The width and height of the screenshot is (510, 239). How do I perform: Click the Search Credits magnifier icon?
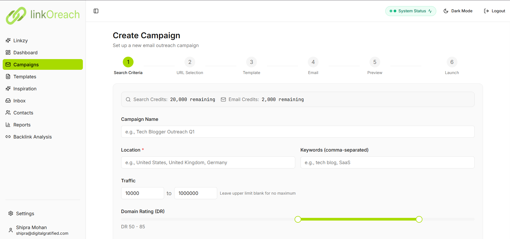pos(128,99)
